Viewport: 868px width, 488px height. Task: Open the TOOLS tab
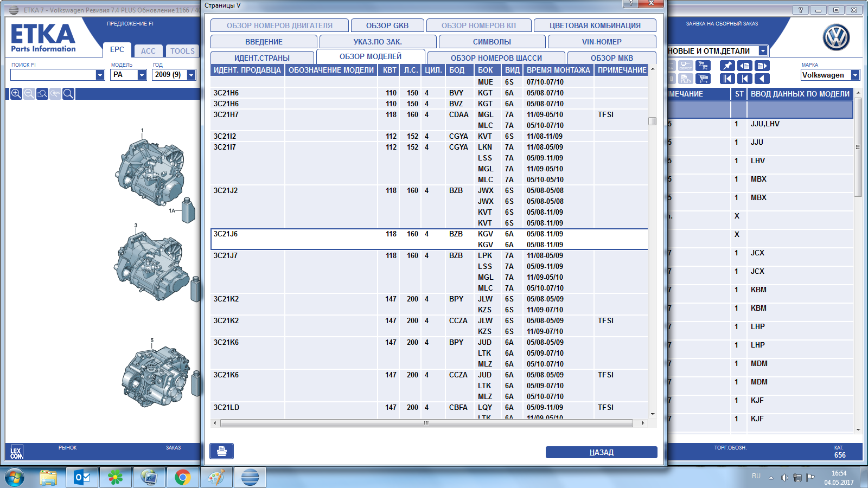pos(182,51)
